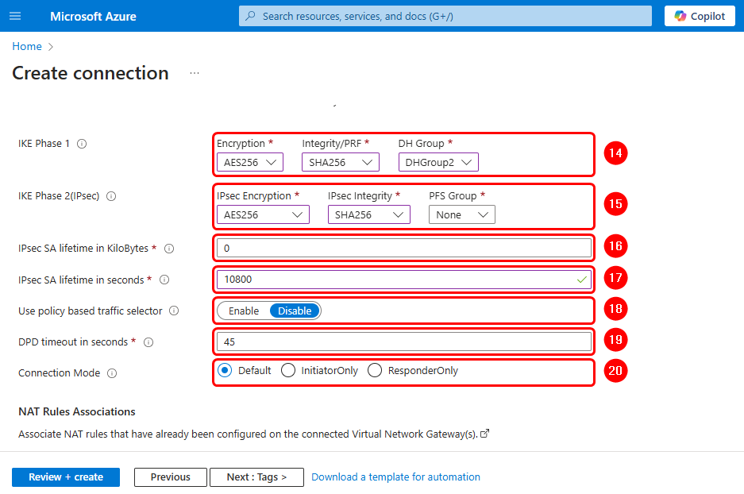
Task: Select the ResponderOnly connection mode
Action: tap(375, 371)
